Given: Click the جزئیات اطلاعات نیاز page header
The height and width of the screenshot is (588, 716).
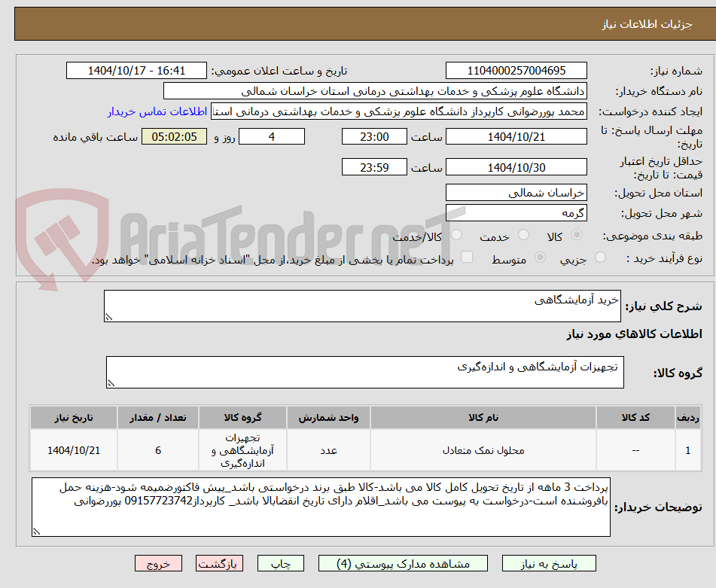Looking at the screenshot, I should 647,24.
